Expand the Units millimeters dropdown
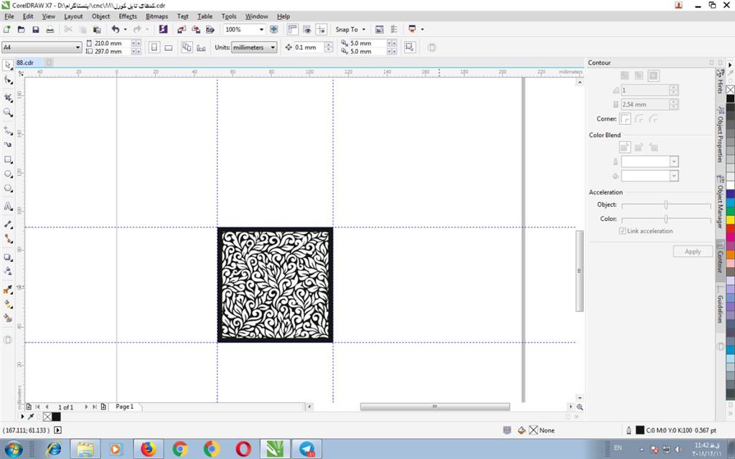The image size is (735, 459). [273, 47]
